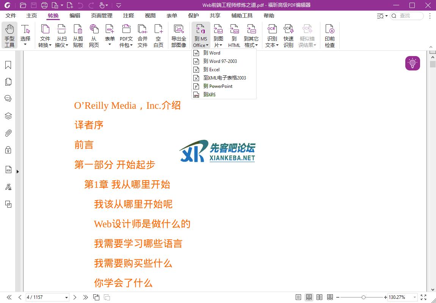Toggle single page view mode
This screenshot has height=303, width=436.
point(299,297)
